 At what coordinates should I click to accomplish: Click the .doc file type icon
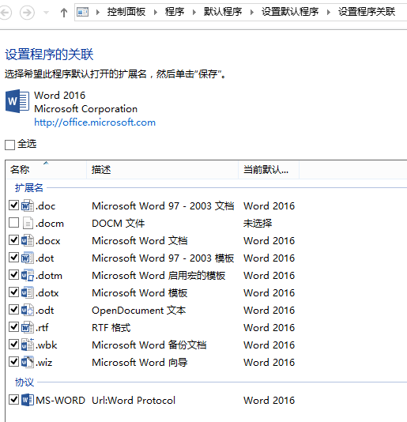pos(28,205)
